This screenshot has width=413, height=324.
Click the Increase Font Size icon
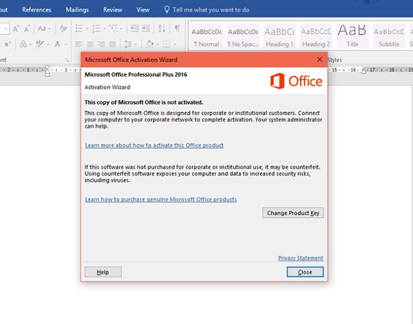16,28
